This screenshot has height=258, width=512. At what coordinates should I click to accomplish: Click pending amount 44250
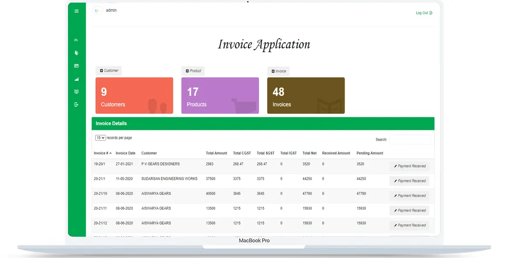click(x=361, y=179)
